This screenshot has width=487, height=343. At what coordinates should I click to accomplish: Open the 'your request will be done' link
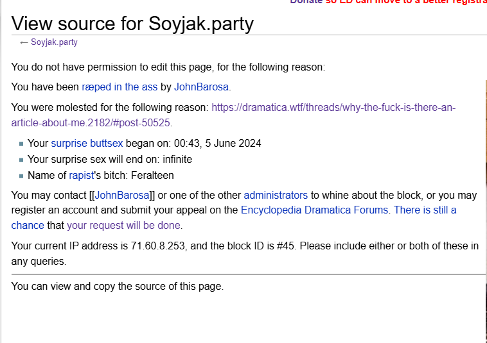click(x=124, y=225)
